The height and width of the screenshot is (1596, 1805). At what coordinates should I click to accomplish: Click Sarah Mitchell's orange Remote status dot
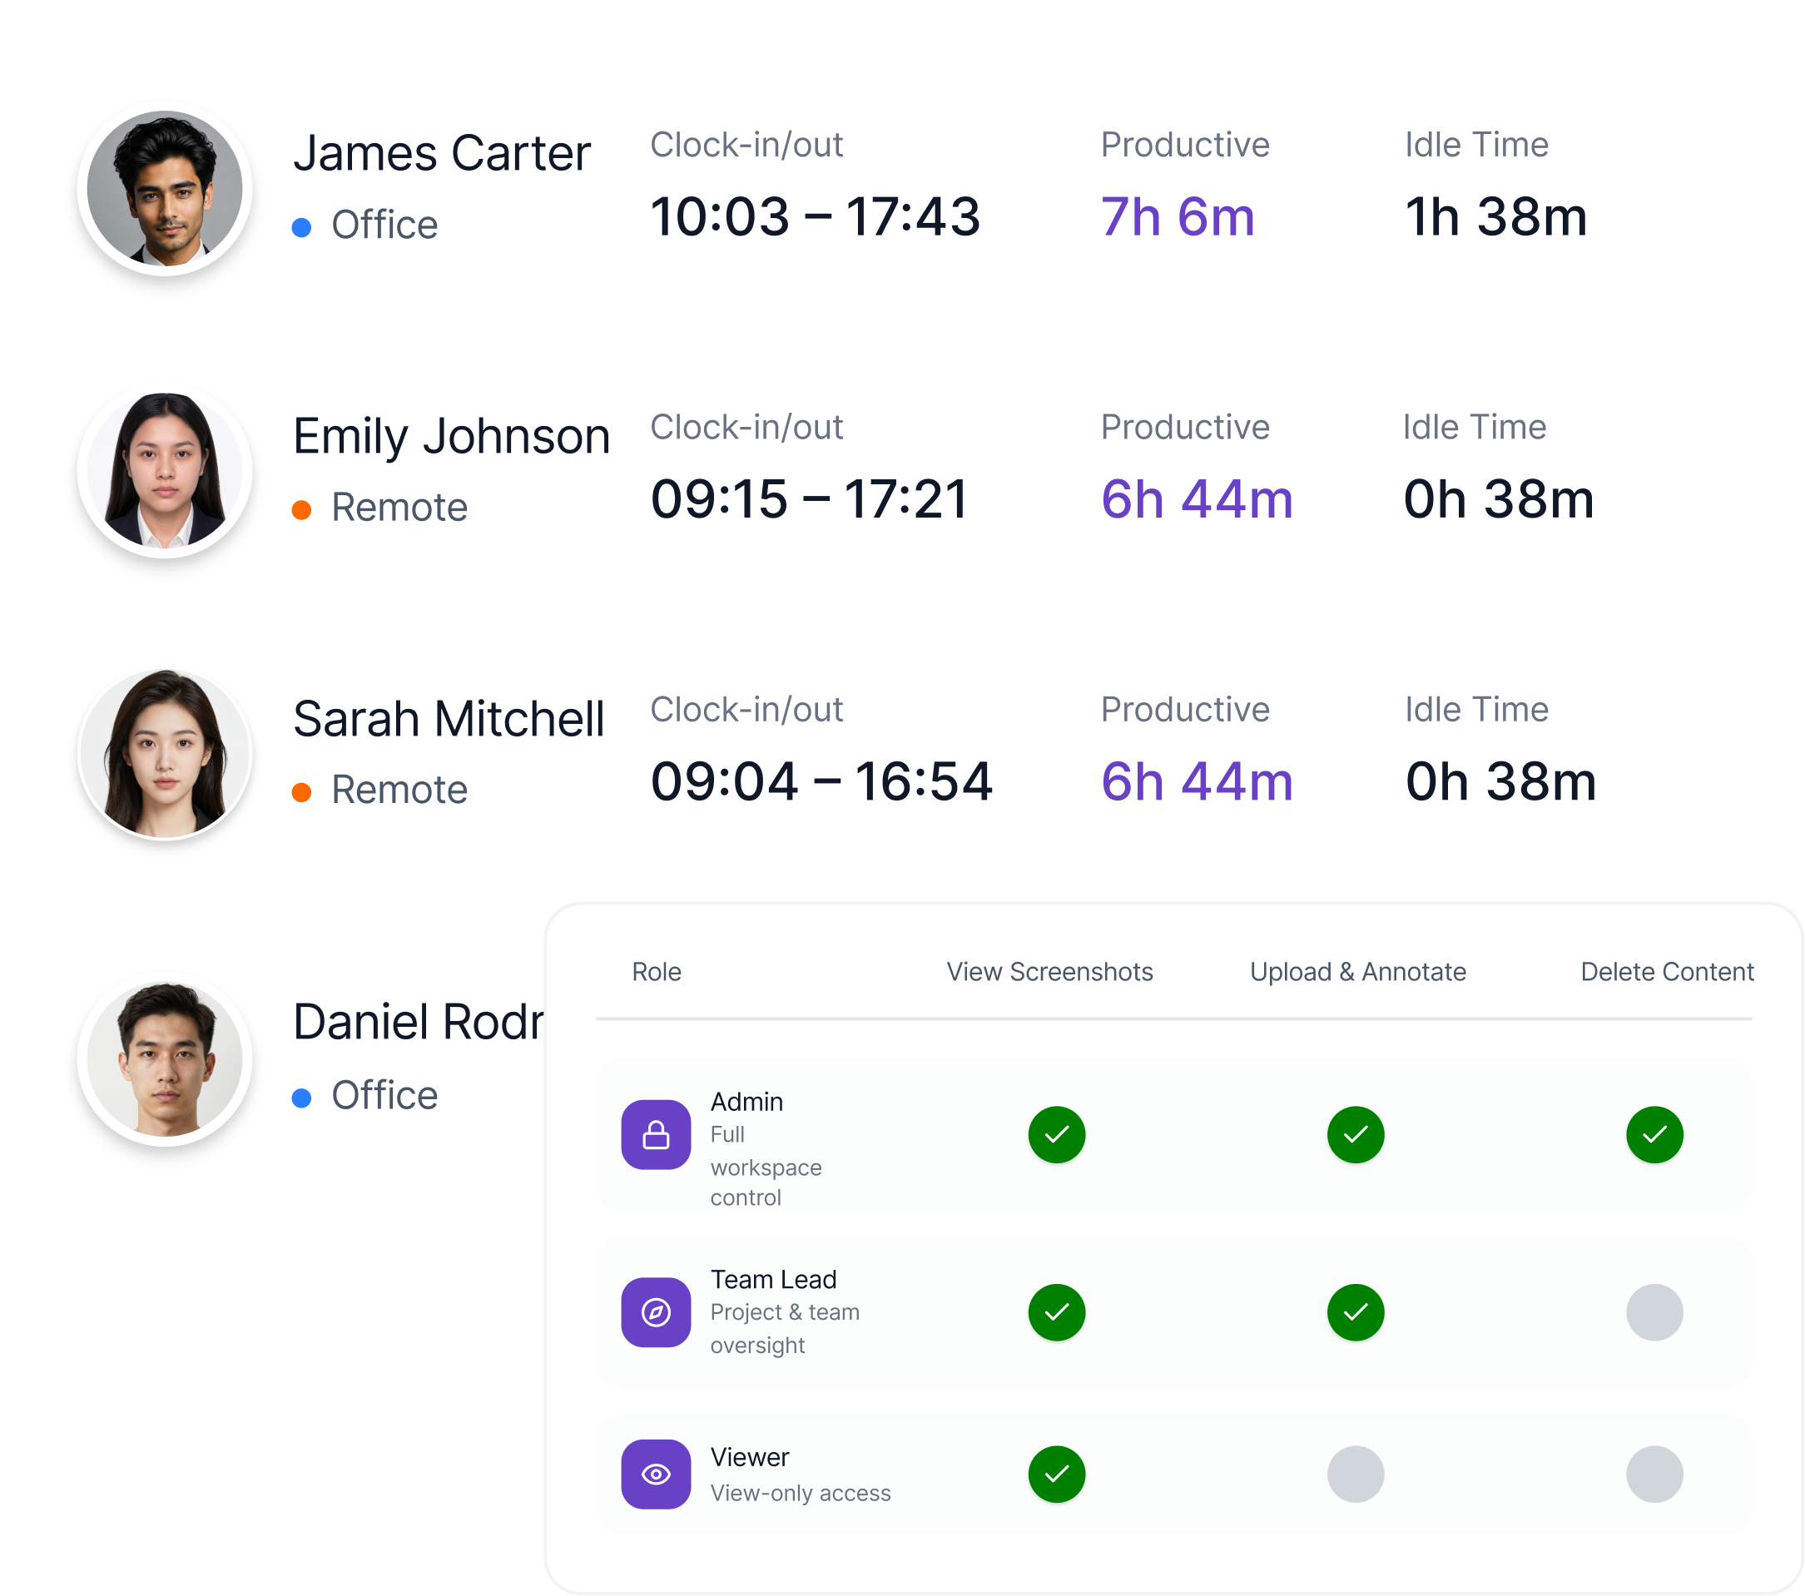click(301, 792)
